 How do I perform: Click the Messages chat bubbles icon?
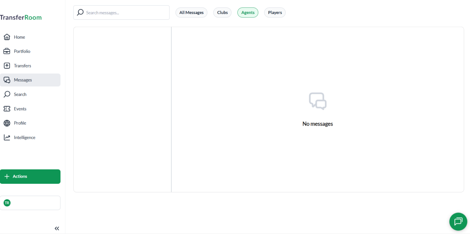(7, 80)
